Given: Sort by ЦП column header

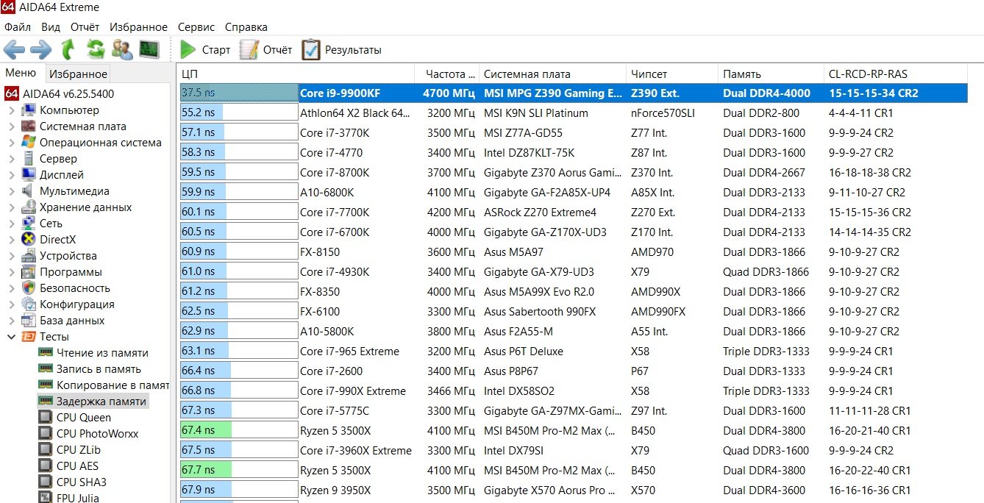Looking at the screenshot, I should (296, 74).
